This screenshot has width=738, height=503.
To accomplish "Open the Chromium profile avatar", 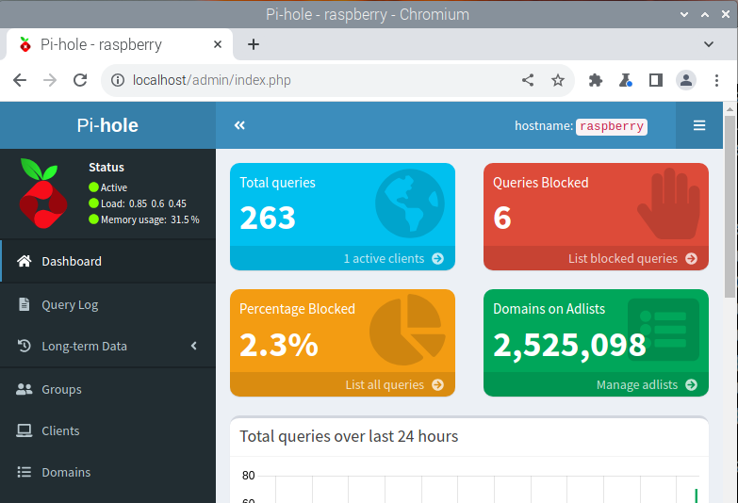I will [686, 80].
